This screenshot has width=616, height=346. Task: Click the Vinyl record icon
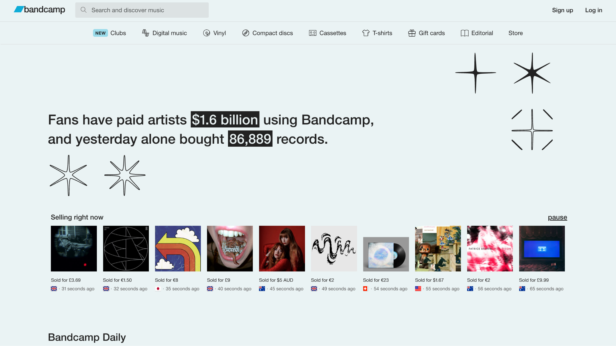(206, 33)
